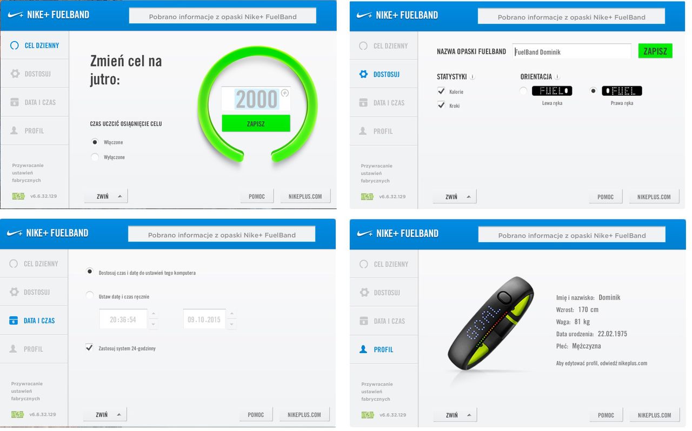Screen dimensions: 692x431
Task: Click ZAPISZ next to the FuelBand name field
Action: (655, 51)
